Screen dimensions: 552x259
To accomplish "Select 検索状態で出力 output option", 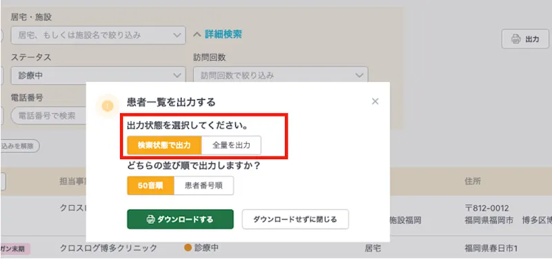I will tap(164, 145).
